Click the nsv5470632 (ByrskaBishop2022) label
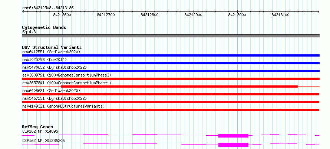330x149 pixels. tap(55, 67)
